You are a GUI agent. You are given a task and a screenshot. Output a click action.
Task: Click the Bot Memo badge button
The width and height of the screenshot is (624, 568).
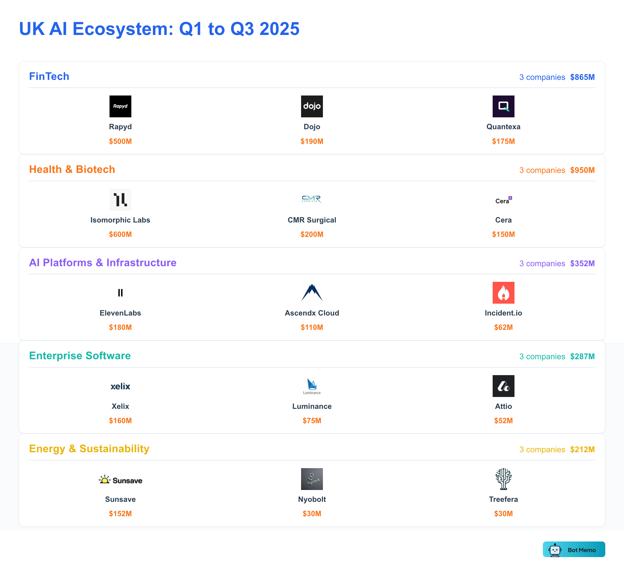click(574, 550)
